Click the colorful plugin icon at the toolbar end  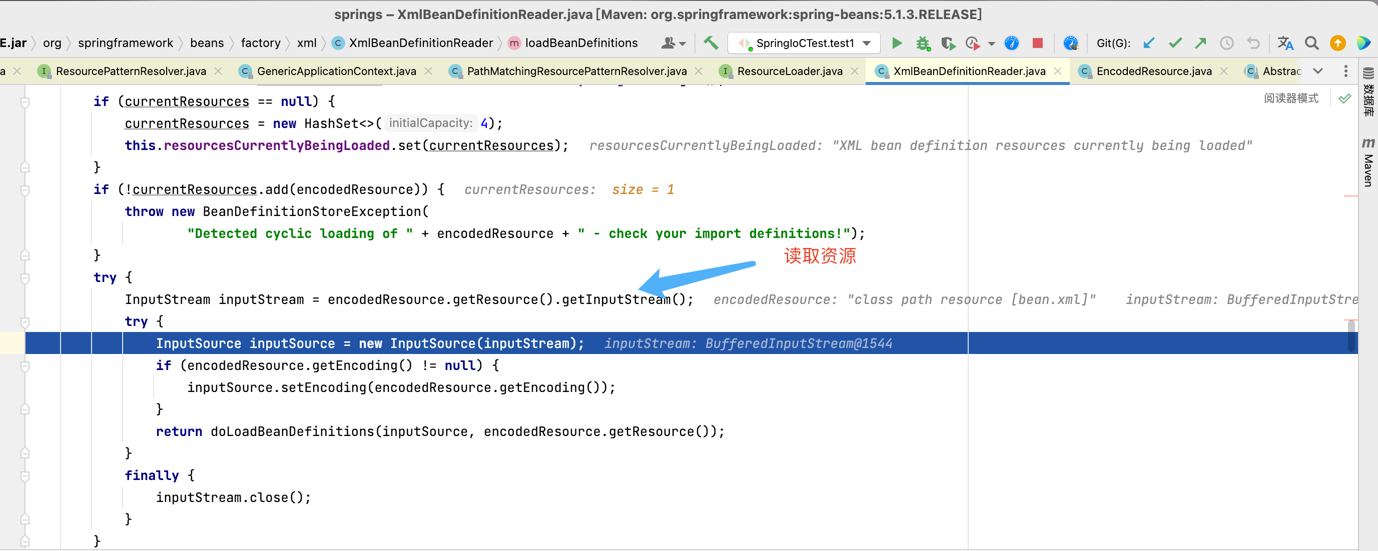[x=1364, y=43]
